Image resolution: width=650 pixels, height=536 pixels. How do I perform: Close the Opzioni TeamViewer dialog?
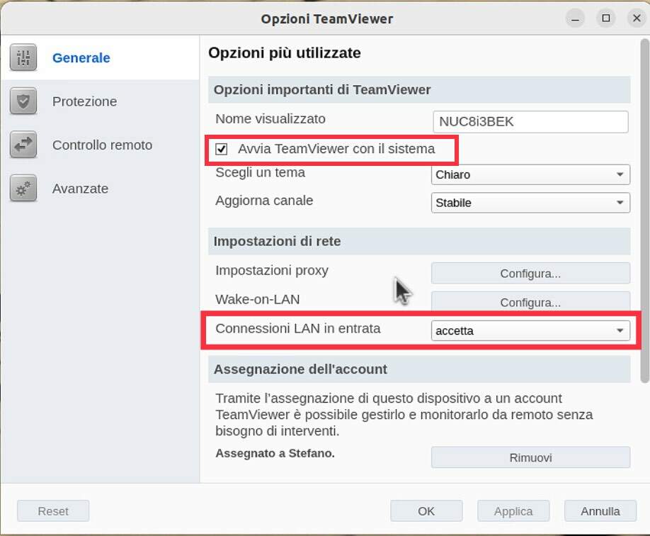pyautogui.click(x=637, y=18)
